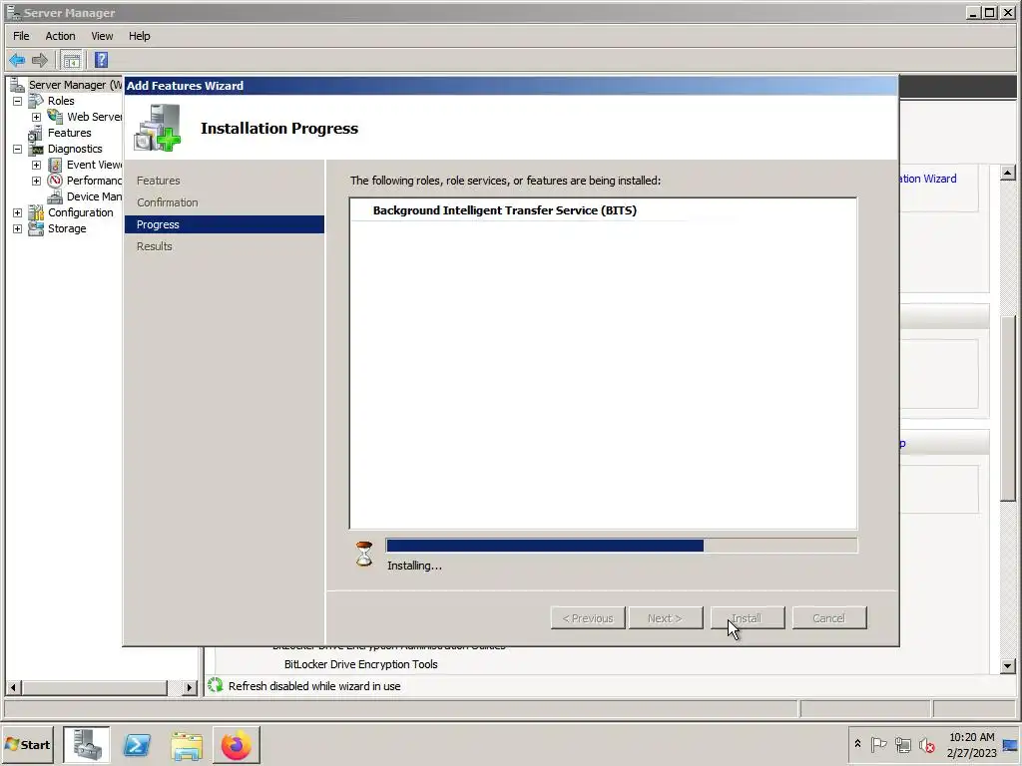Screen dimensions: 1022x766
Task: Click the Action Center flag tray icon
Action: tap(878, 744)
